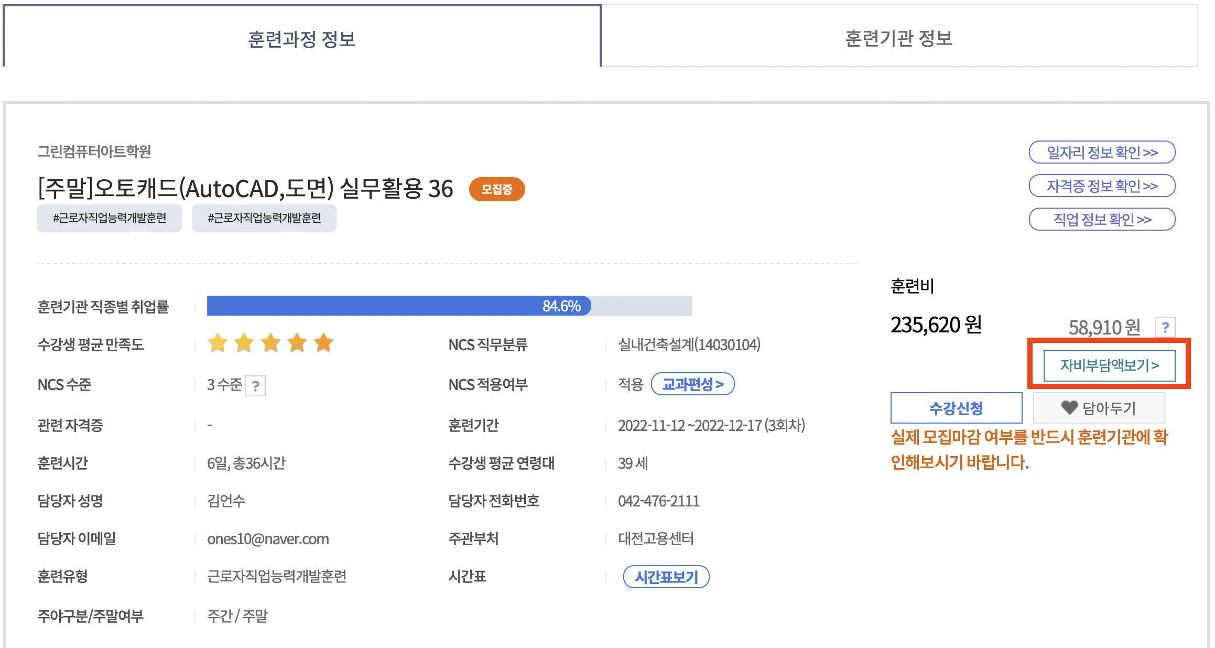
Task: Expand 교과편성 curriculum details
Action: pyautogui.click(x=692, y=384)
